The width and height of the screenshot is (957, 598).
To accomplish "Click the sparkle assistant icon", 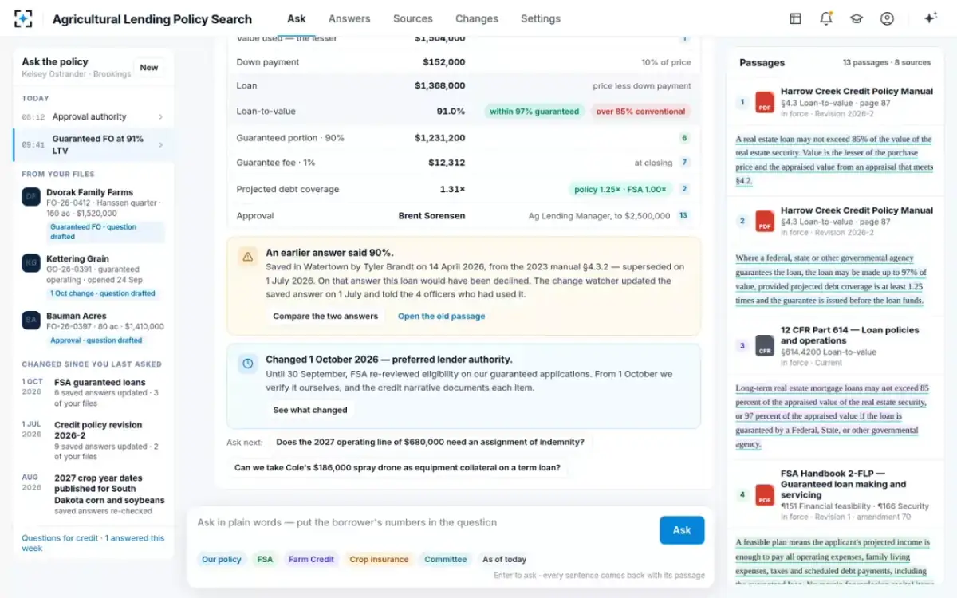I will coord(930,18).
